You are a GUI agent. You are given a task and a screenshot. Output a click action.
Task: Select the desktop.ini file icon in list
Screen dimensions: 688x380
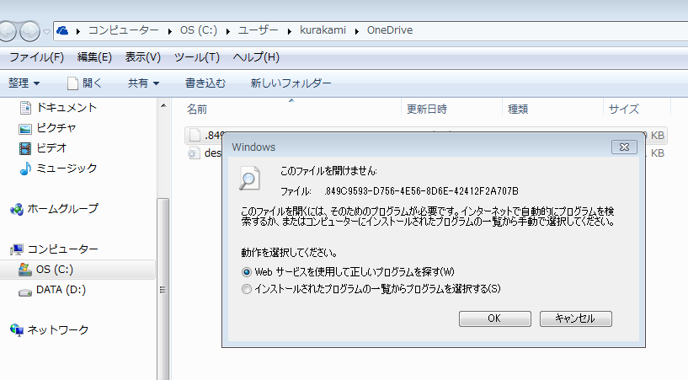pyautogui.click(x=194, y=153)
